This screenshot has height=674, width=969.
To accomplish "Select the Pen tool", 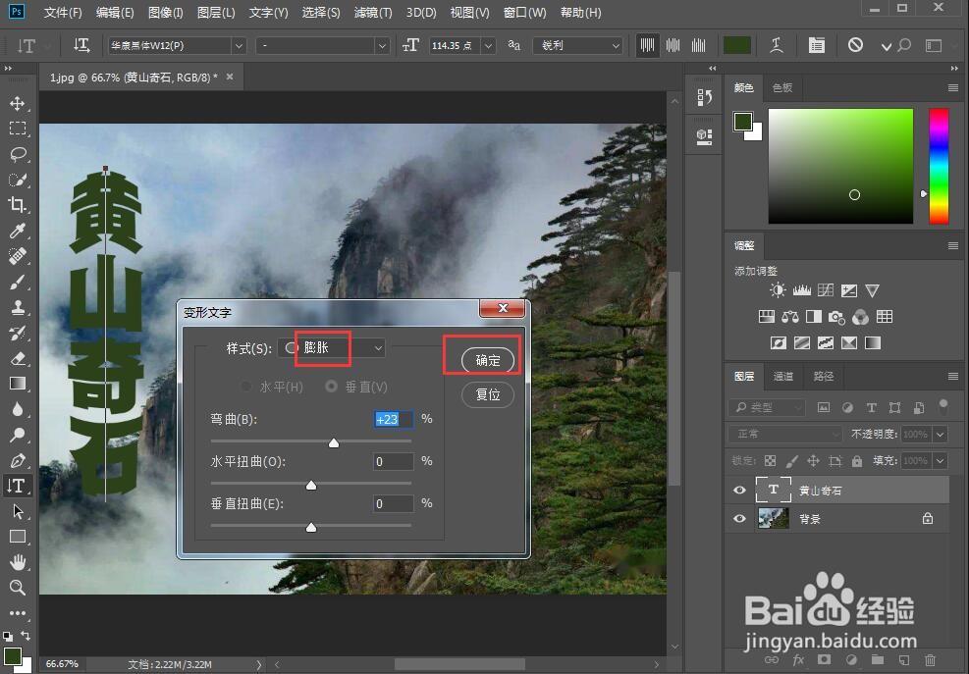I will 18,460.
